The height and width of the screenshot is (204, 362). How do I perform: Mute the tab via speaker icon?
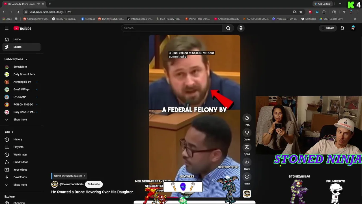tap(38, 4)
